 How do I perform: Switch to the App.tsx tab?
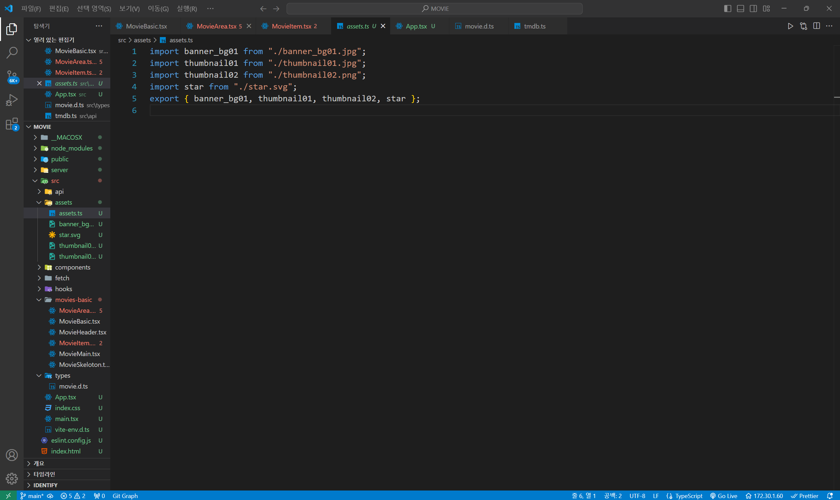point(416,26)
